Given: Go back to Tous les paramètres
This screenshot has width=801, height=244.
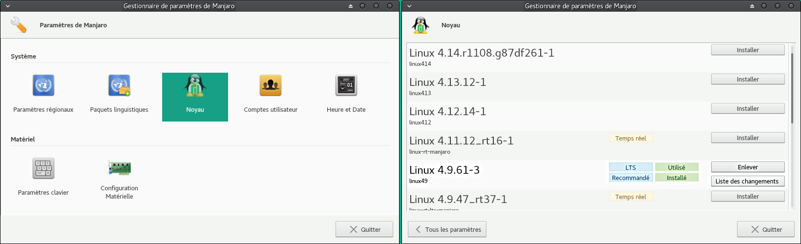Looking at the screenshot, I should [447, 229].
